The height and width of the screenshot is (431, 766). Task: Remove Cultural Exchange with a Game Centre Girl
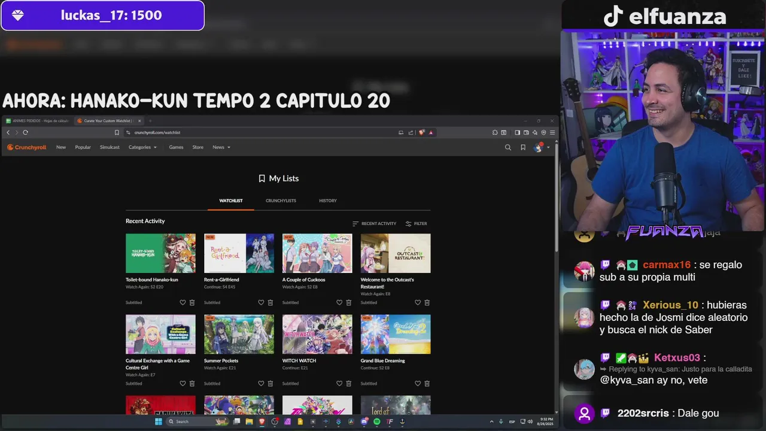click(x=192, y=383)
